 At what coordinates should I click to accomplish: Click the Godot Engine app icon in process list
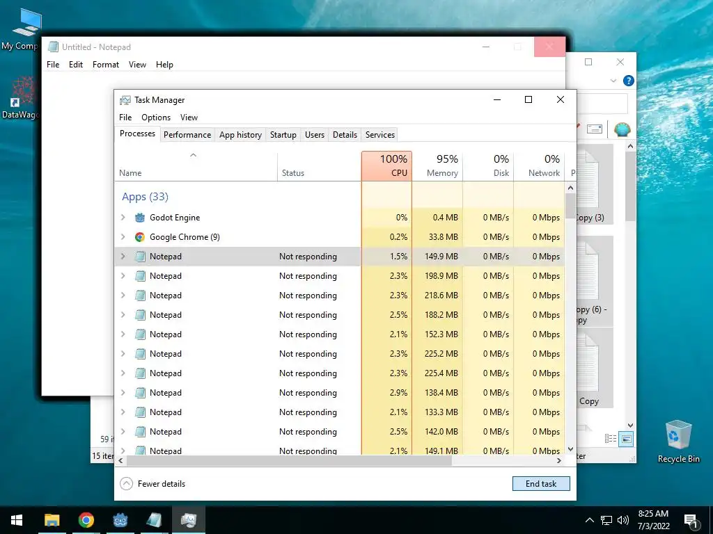140,218
